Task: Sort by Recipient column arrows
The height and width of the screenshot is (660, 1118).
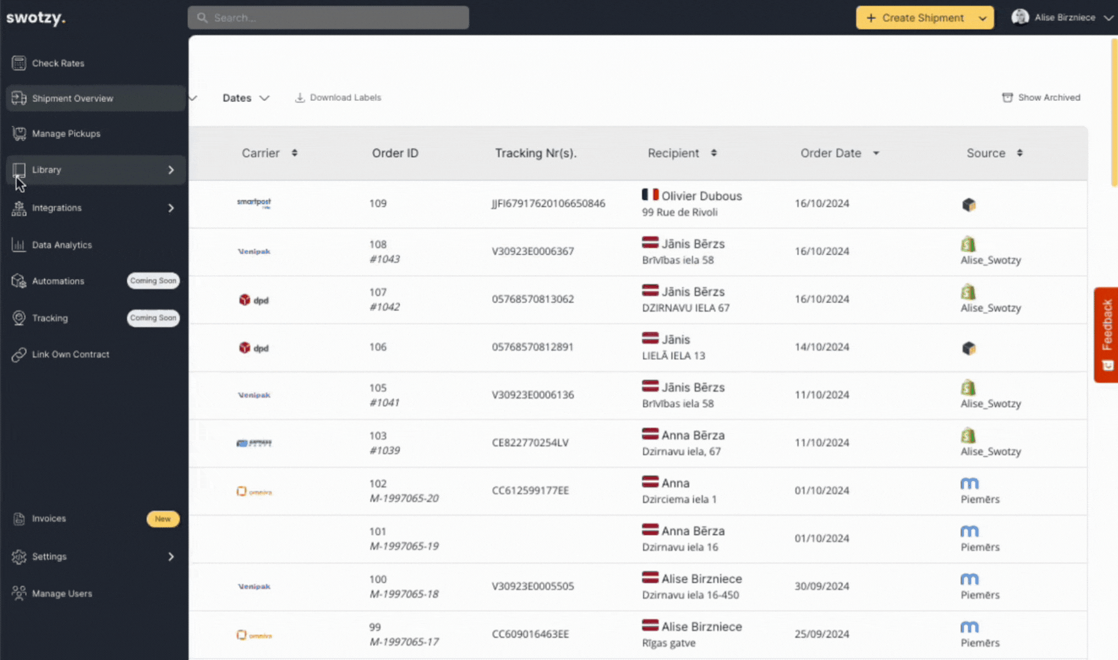Action: pyautogui.click(x=714, y=153)
